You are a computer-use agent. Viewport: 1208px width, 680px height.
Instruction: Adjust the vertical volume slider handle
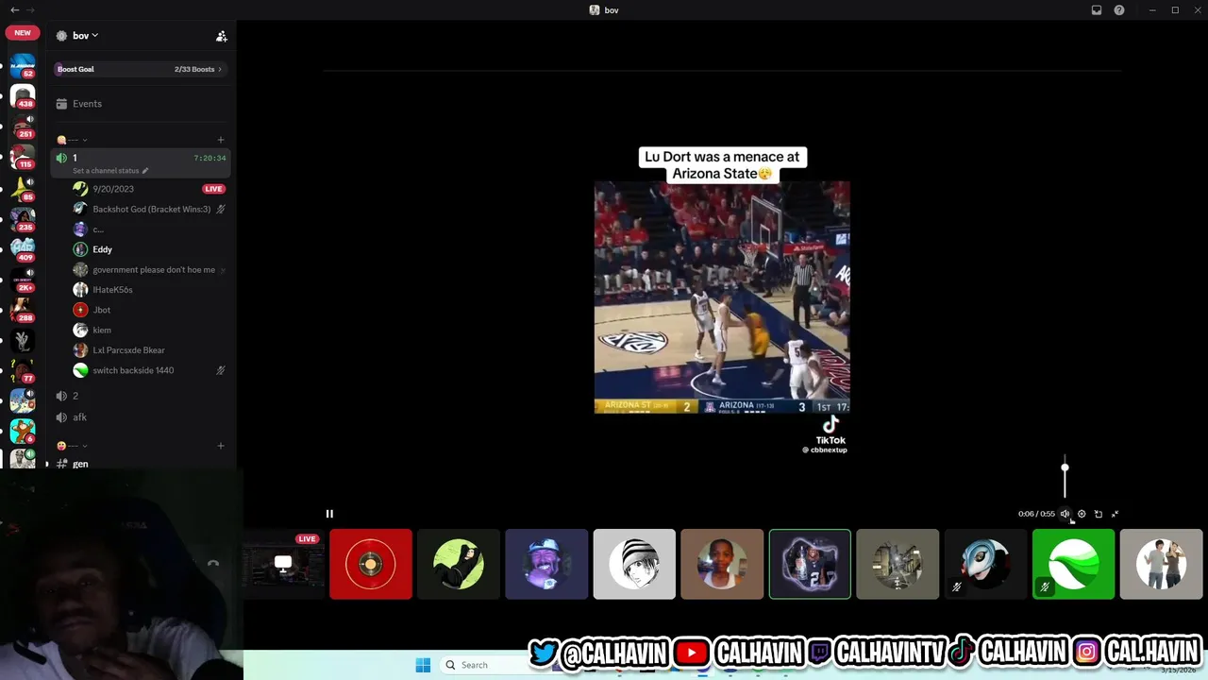(x=1065, y=467)
